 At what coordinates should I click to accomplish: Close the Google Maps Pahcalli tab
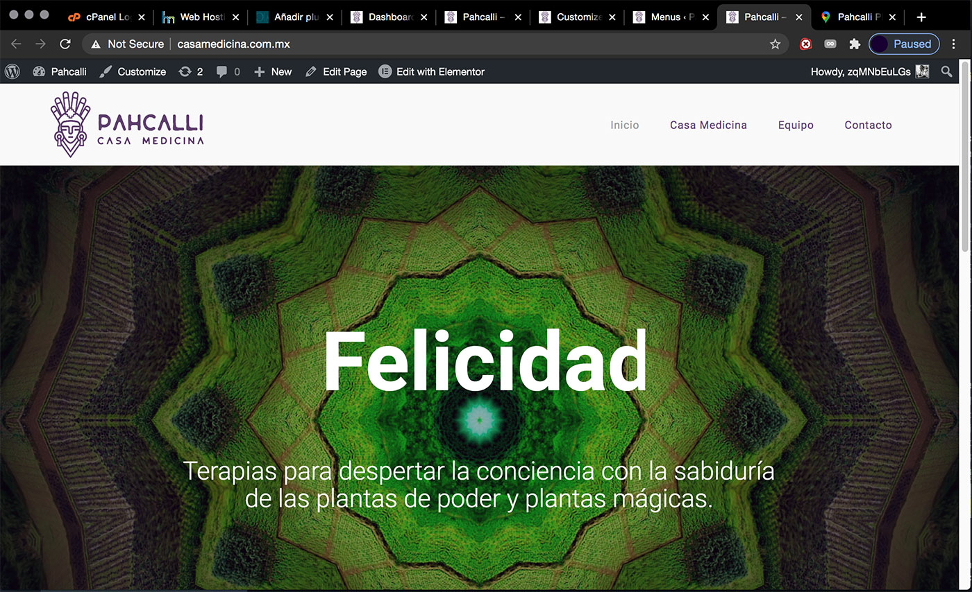coord(892,17)
